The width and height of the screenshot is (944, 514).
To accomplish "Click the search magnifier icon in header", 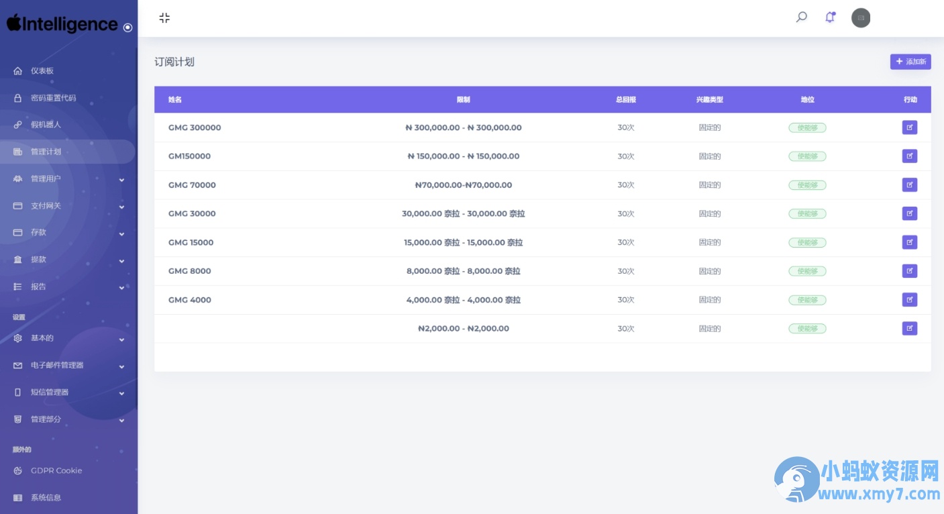I will click(x=801, y=17).
